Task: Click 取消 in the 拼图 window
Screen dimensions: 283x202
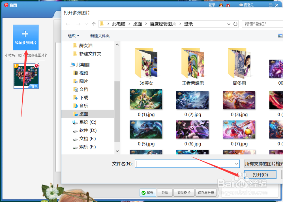Action: coord(165,193)
